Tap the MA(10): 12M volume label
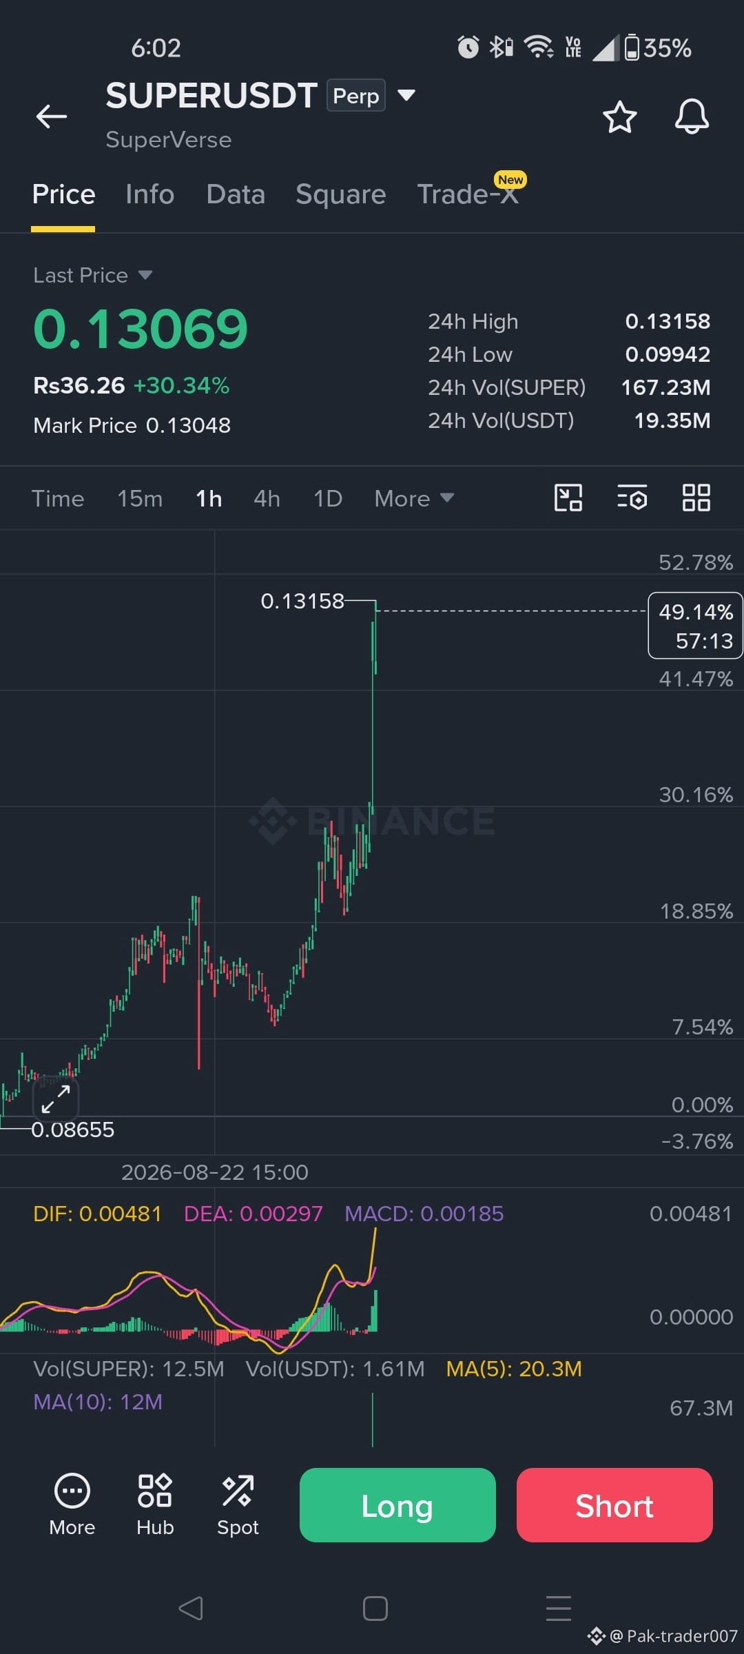The width and height of the screenshot is (744, 1654). coord(98,1402)
